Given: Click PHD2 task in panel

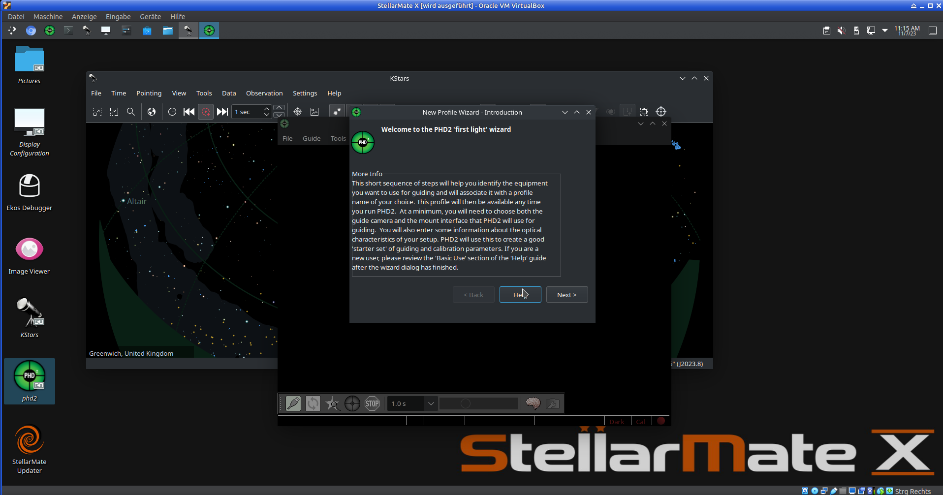Looking at the screenshot, I should click(209, 31).
